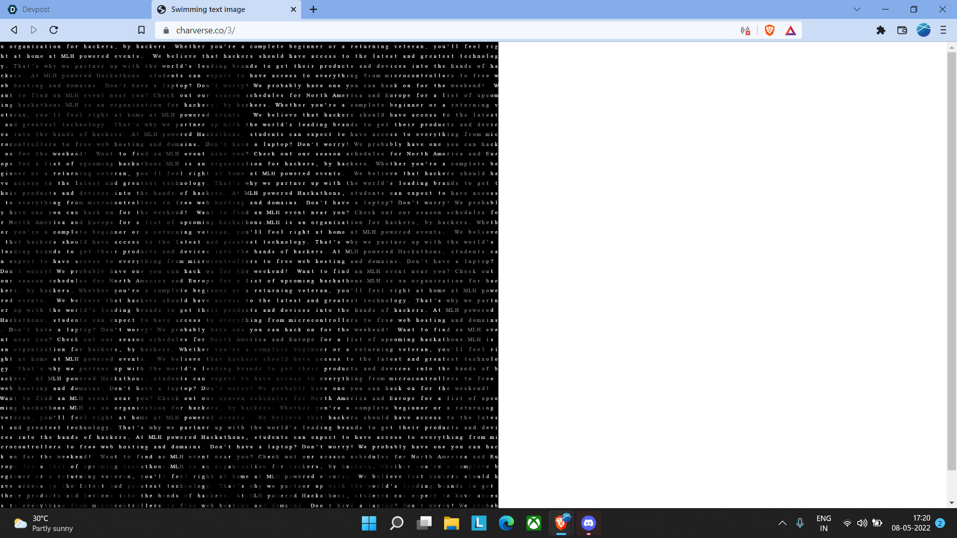Expand the tab search chevron
Screen dimensions: 957x538
(857, 9)
